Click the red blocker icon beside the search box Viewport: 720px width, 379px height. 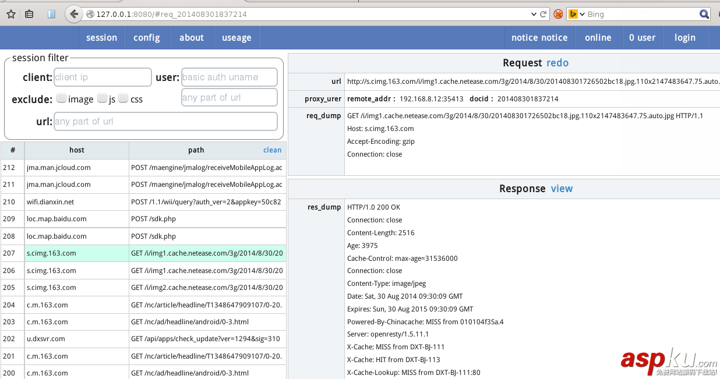558,14
